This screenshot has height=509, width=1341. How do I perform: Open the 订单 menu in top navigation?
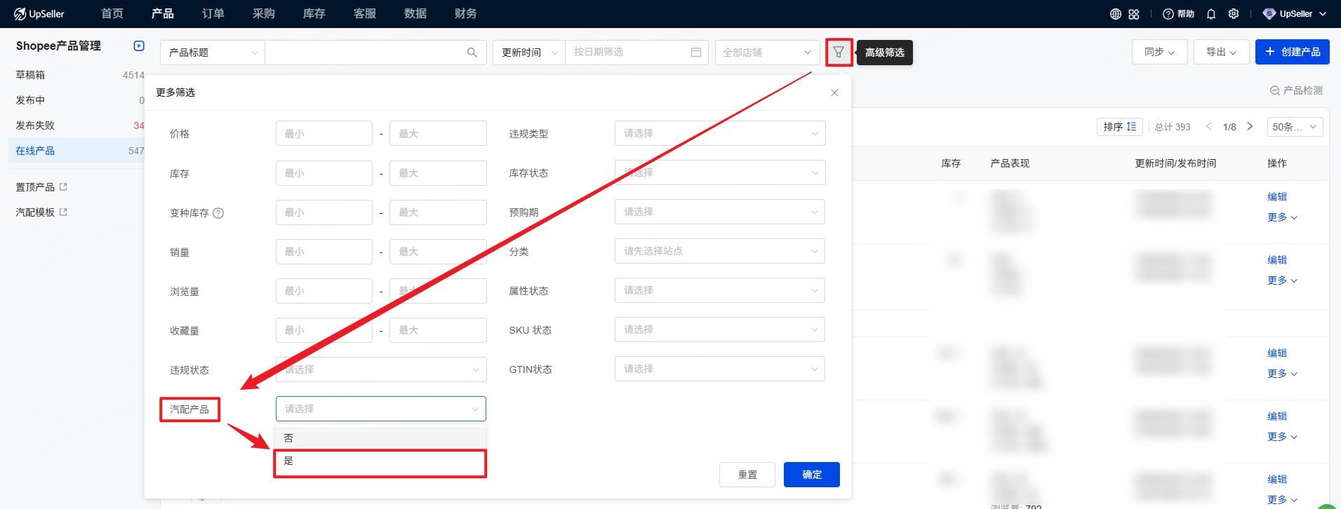pyautogui.click(x=213, y=14)
